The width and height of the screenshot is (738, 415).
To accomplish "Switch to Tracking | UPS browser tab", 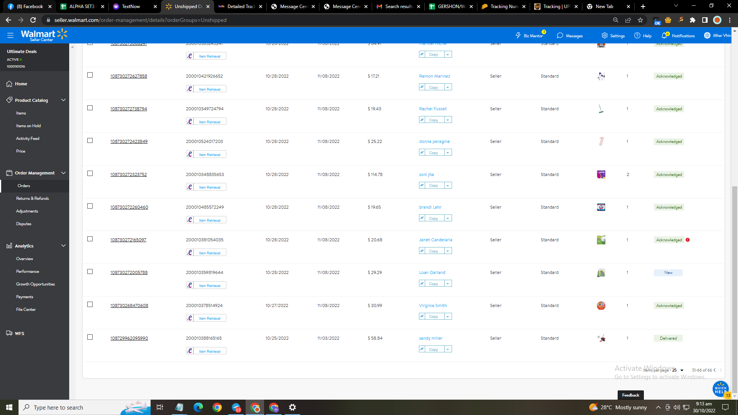I will tap(556, 7).
